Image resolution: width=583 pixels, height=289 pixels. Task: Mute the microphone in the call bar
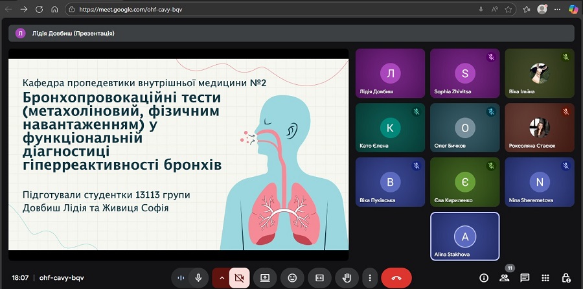click(198, 277)
